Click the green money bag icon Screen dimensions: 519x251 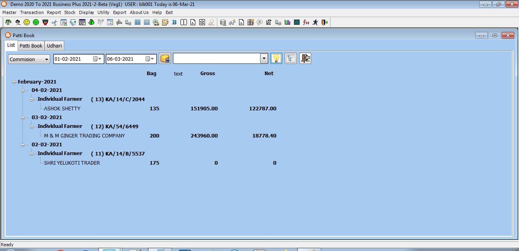pyautogui.click(x=91, y=22)
